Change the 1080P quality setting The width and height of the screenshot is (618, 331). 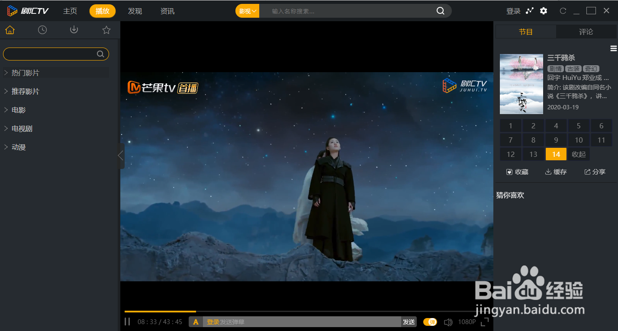pos(467,322)
